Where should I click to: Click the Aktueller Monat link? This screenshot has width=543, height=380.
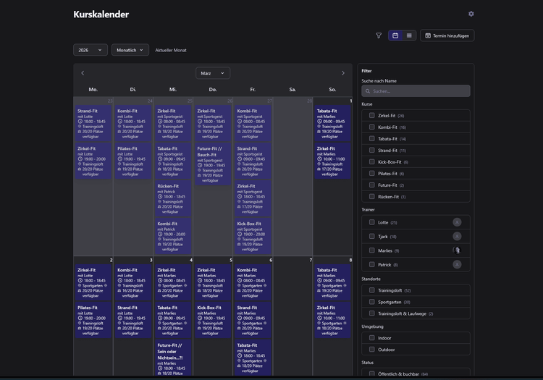[171, 50]
